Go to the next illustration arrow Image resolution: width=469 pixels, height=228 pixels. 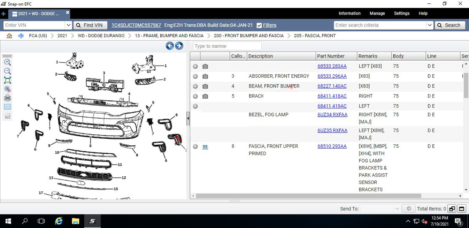pos(179,46)
